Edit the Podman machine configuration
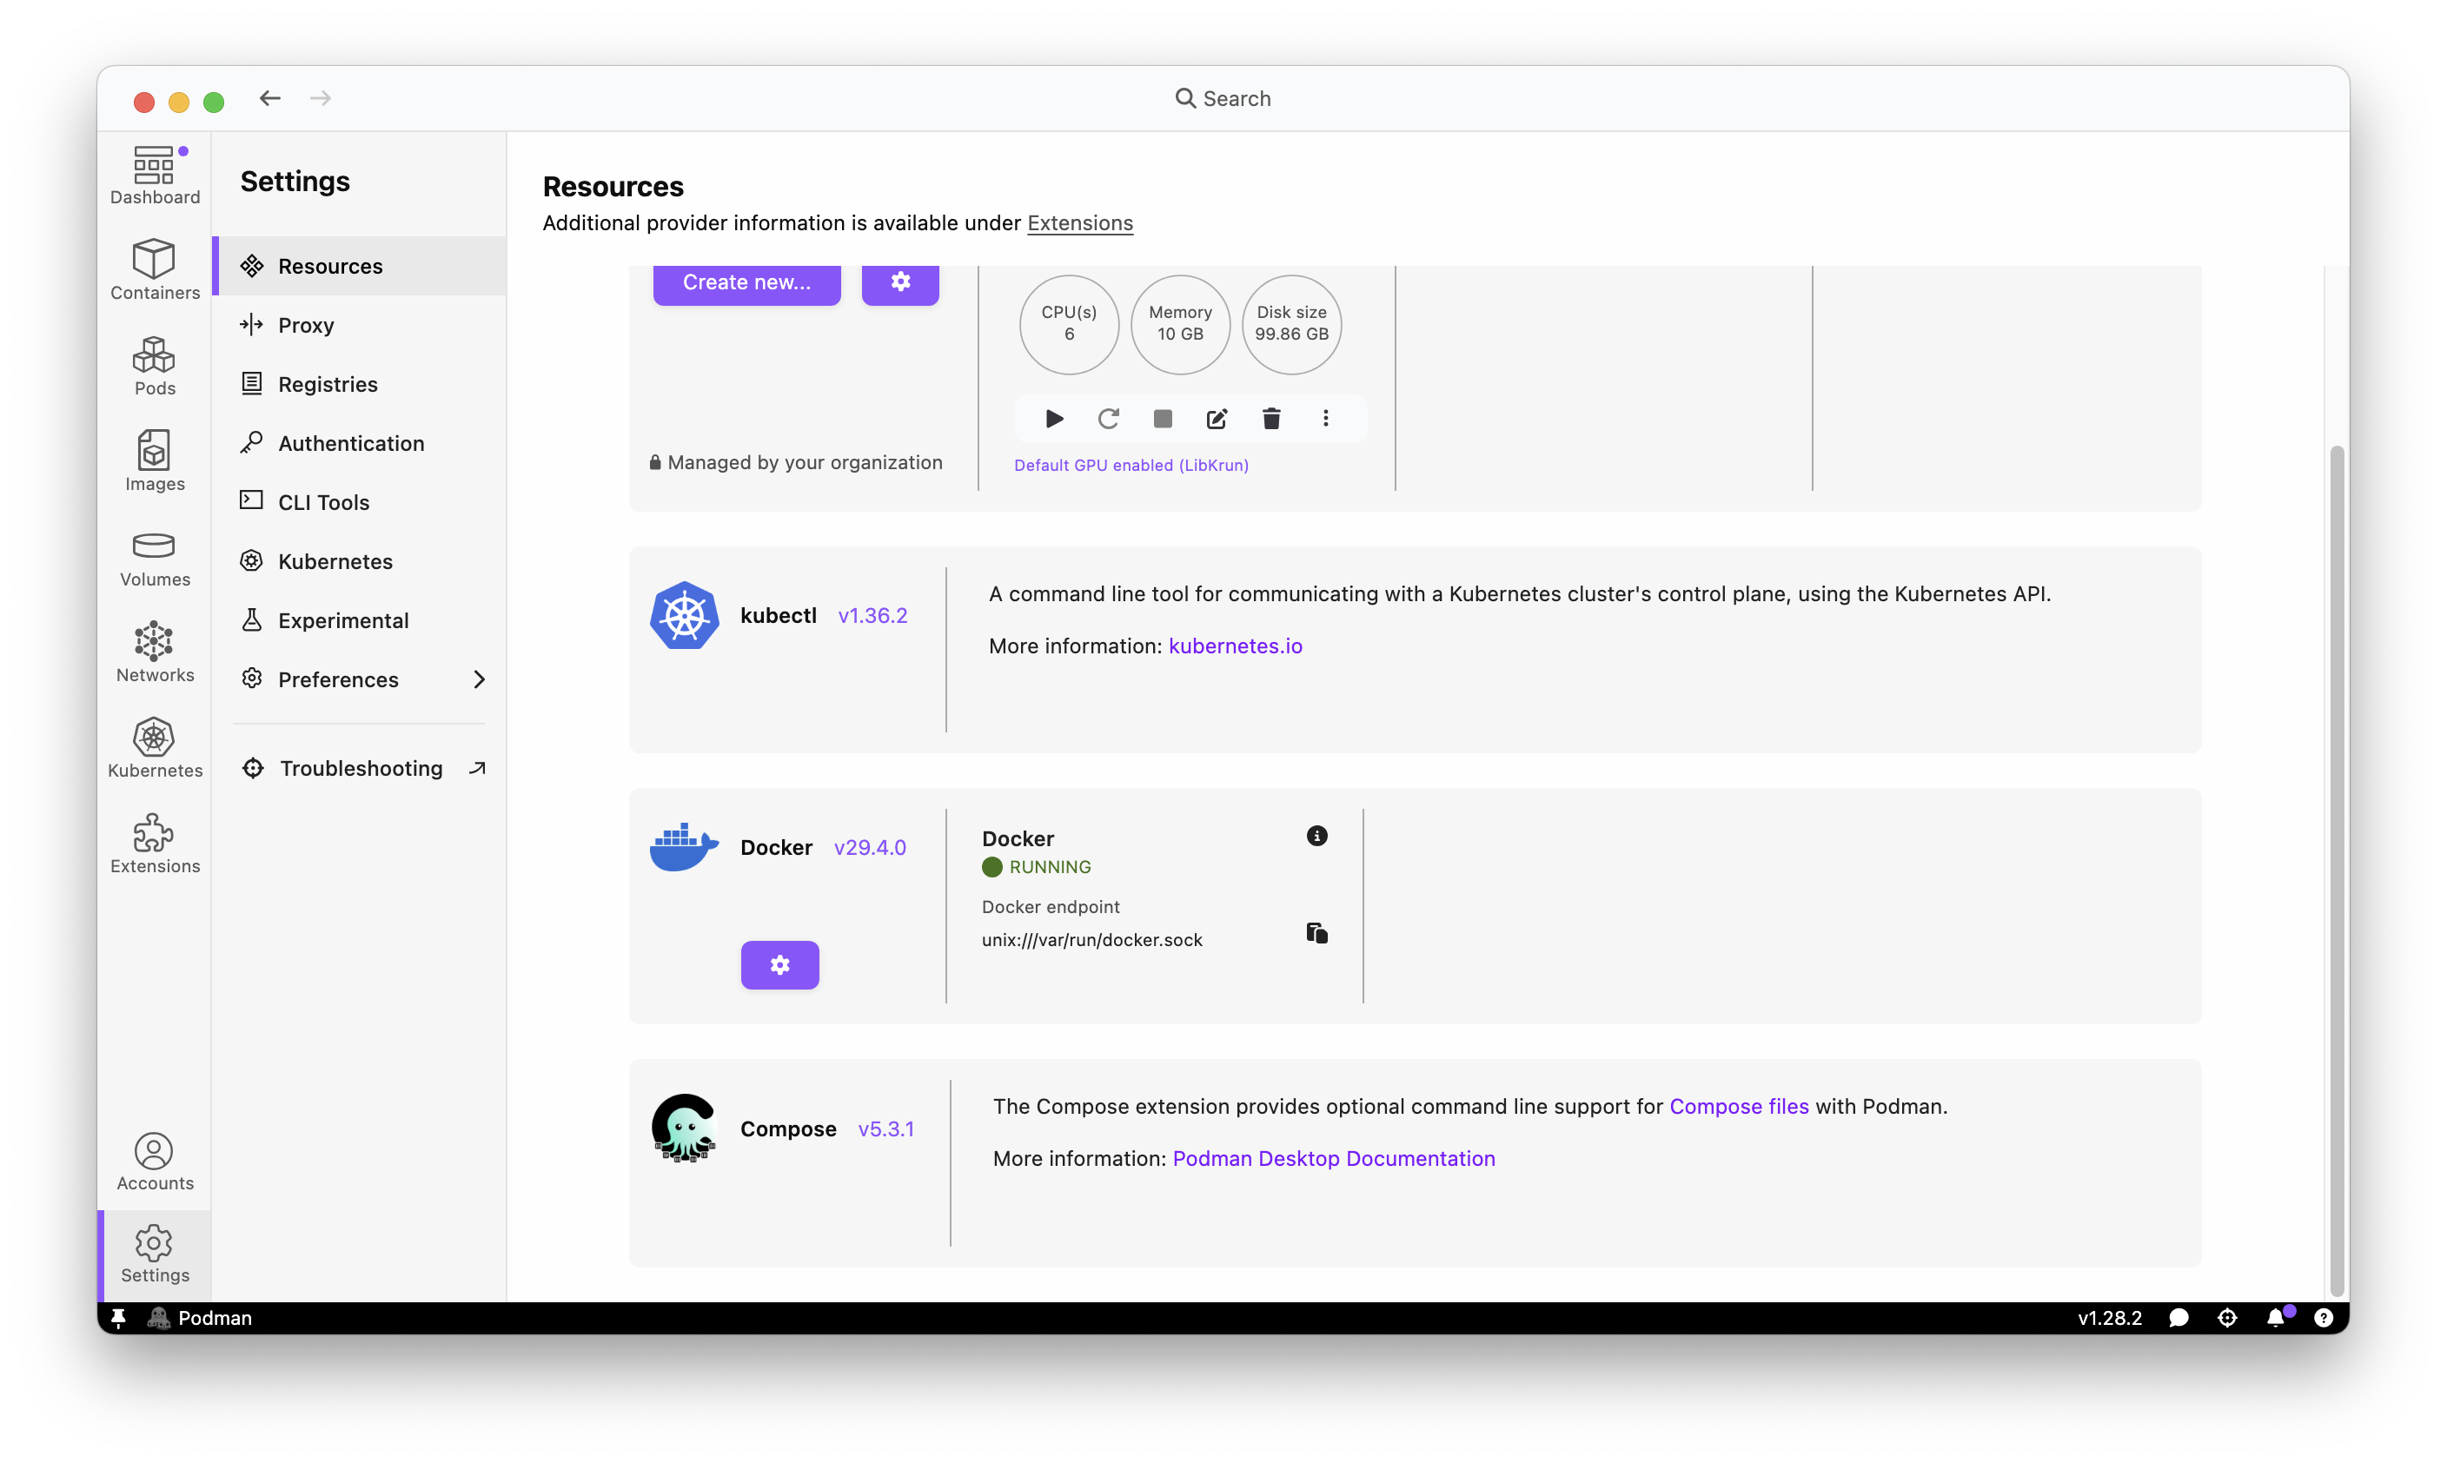Screen dimensions: 2447x1463 pos(1217,419)
